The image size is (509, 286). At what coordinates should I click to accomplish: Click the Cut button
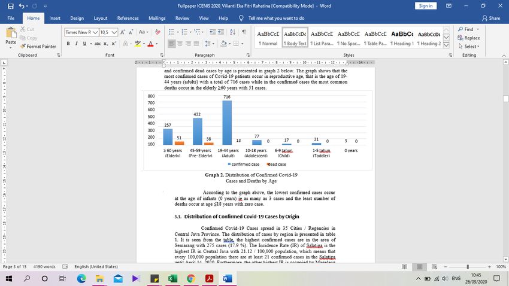click(27, 29)
